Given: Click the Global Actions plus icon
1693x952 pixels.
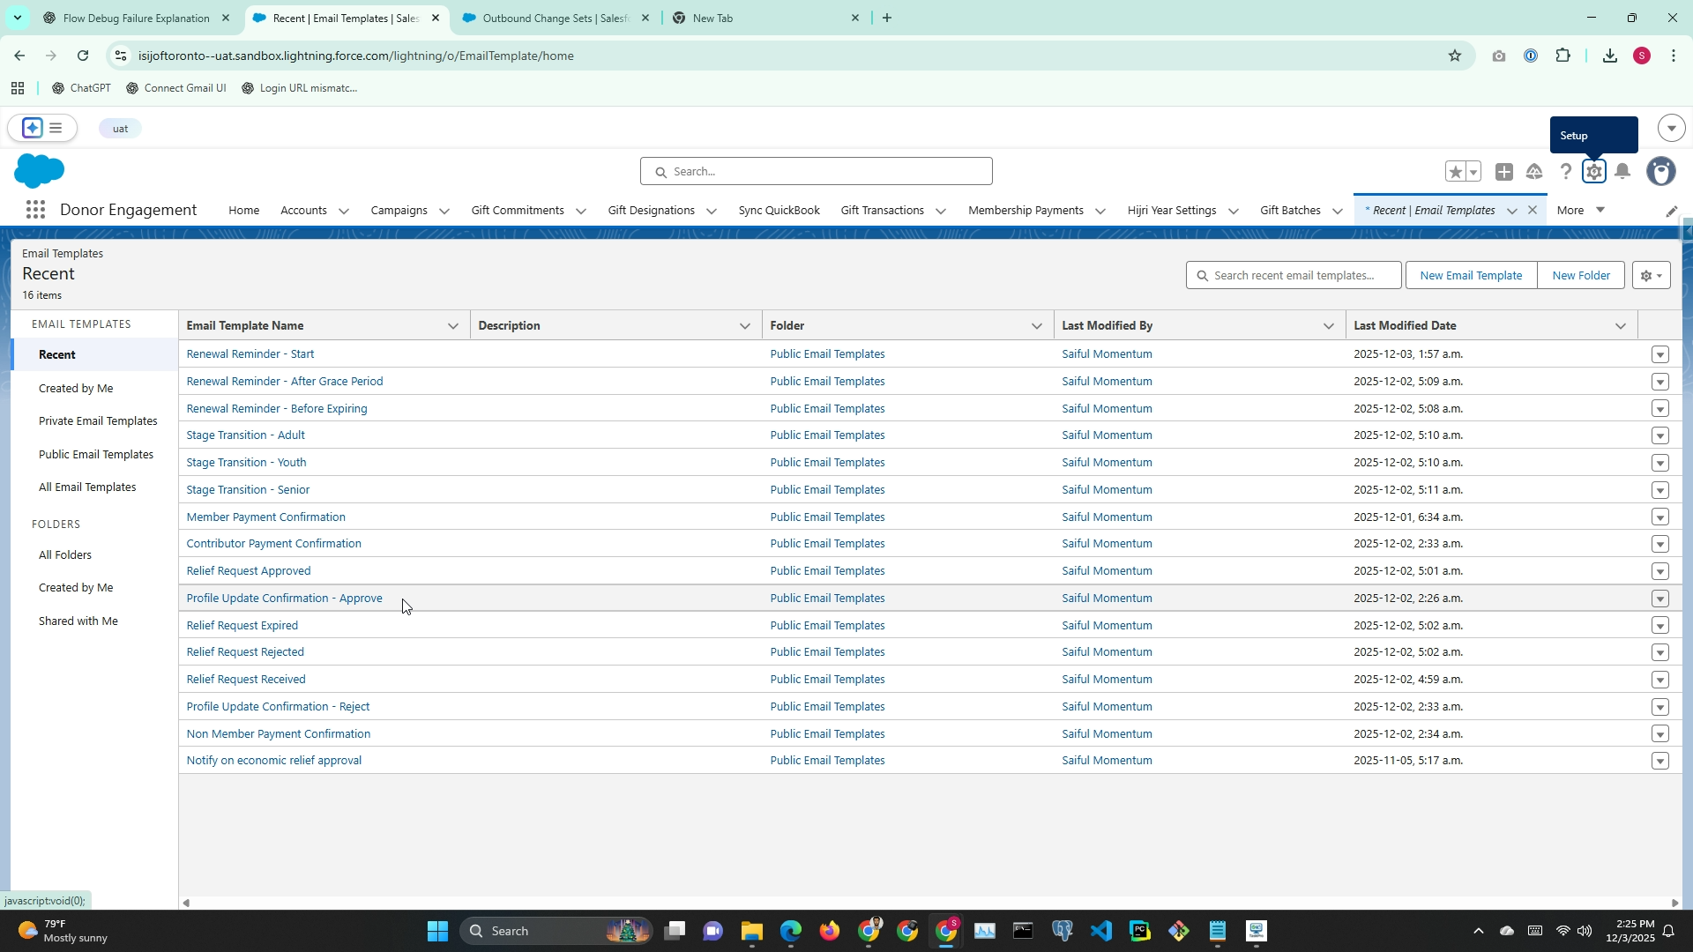Looking at the screenshot, I should point(1504,172).
